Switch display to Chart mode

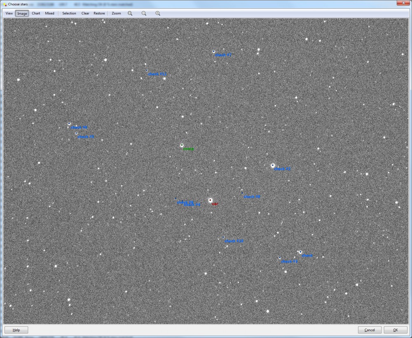pyautogui.click(x=36, y=13)
